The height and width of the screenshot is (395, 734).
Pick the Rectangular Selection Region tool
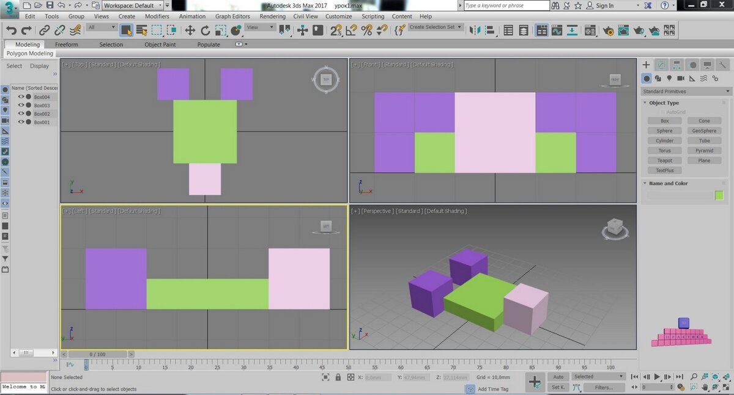point(157,30)
